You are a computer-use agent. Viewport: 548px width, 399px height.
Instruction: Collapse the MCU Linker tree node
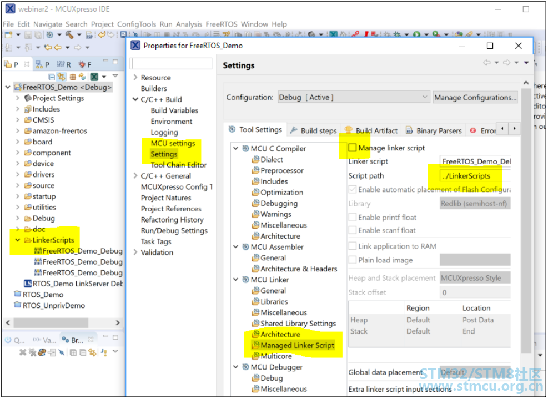[236, 280]
